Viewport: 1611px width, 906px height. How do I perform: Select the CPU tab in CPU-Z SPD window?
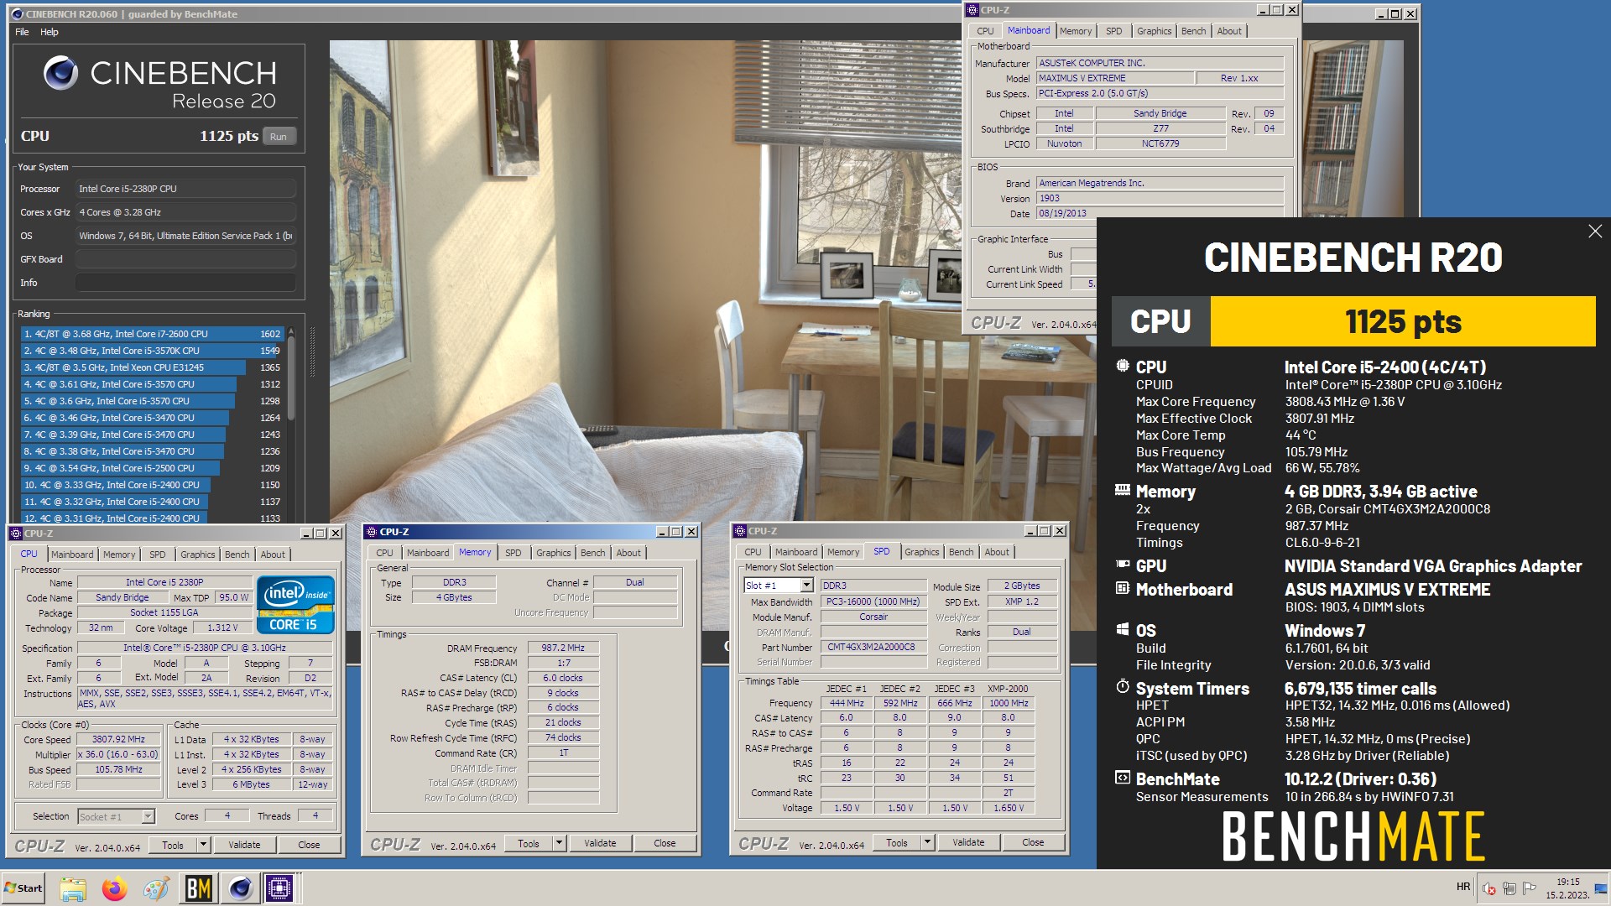pos(753,552)
